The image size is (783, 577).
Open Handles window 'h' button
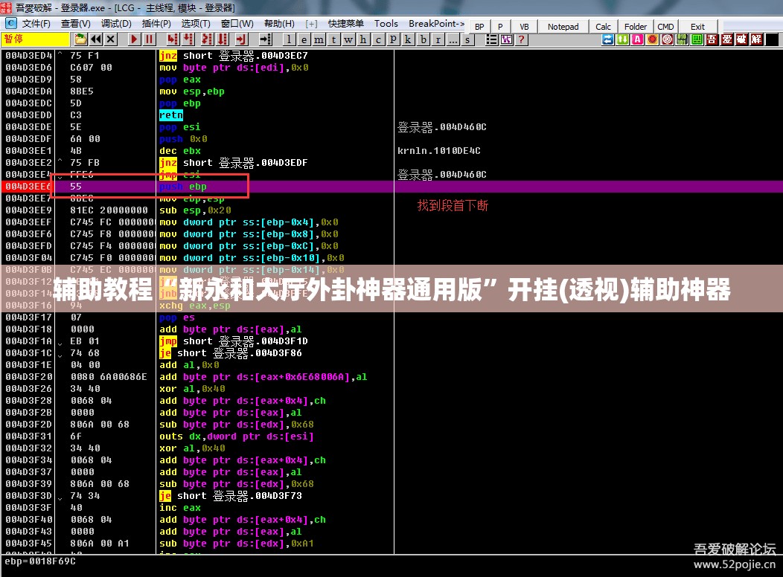(363, 39)
